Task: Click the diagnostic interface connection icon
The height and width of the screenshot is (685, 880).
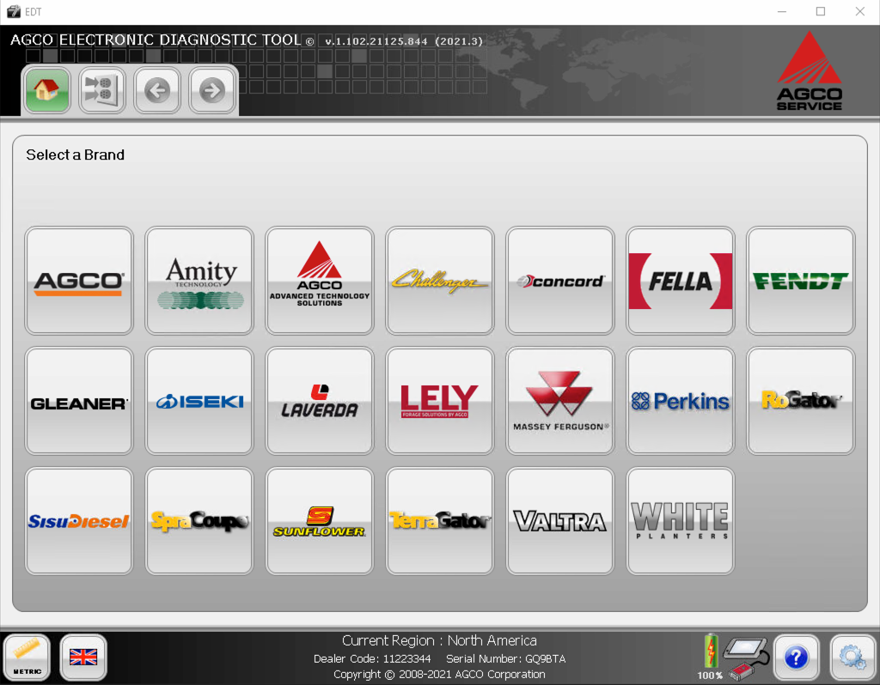Action: [x=744, y=657]
